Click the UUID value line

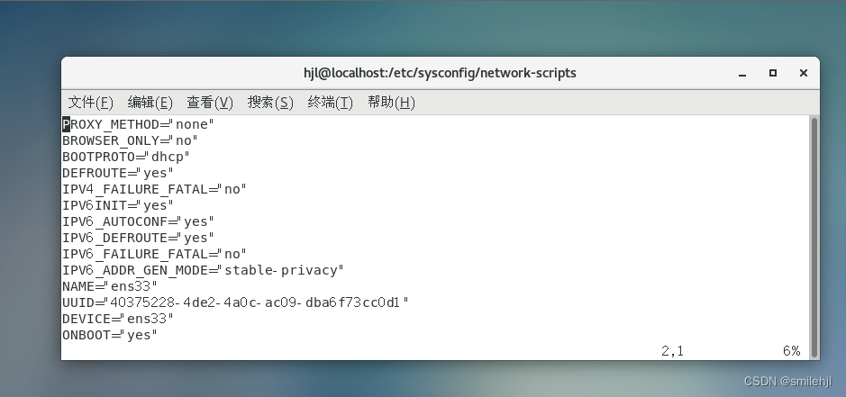(234, 302)
